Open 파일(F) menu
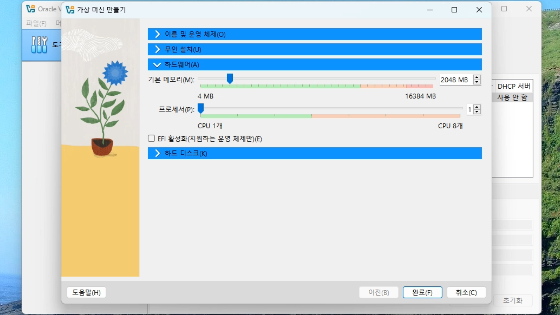 click(x=36, y=23)
